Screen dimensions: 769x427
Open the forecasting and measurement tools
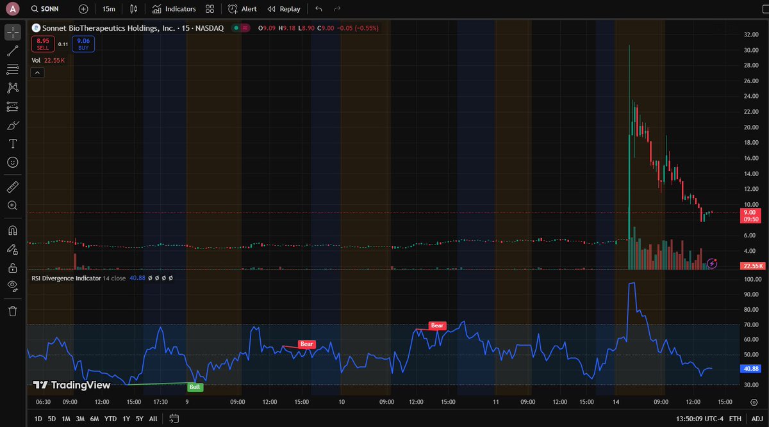pos(12,106)
